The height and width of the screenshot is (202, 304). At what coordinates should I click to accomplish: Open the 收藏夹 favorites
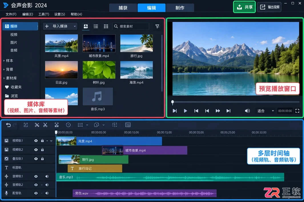coord(13,87)
